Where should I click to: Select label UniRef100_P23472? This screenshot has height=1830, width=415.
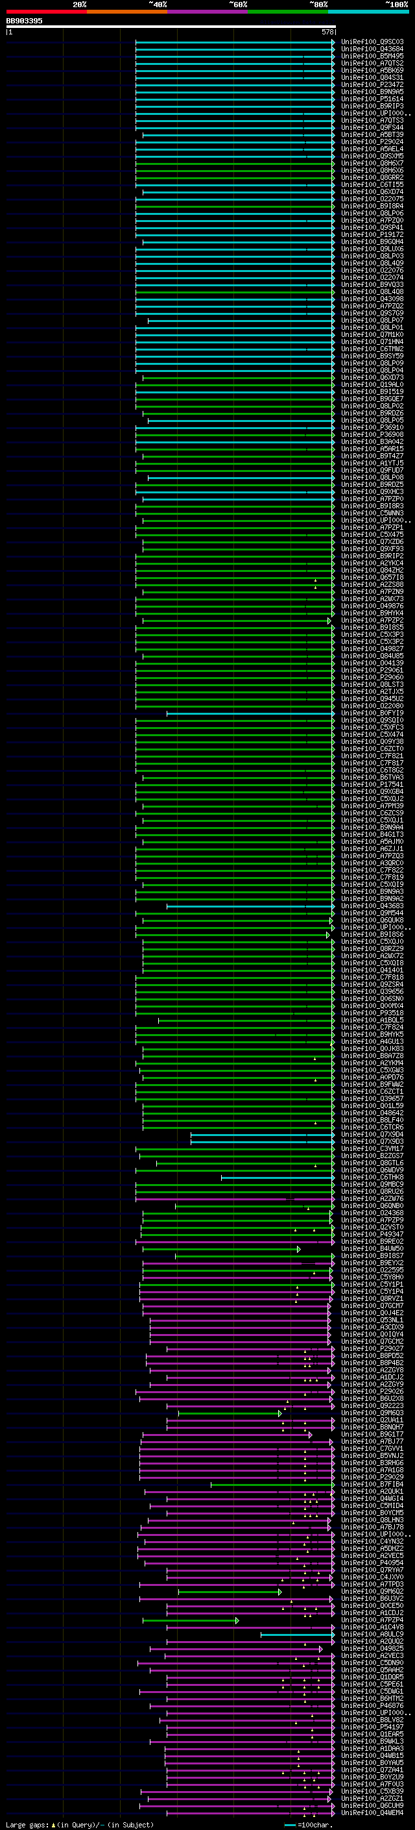tap(372, 84)
